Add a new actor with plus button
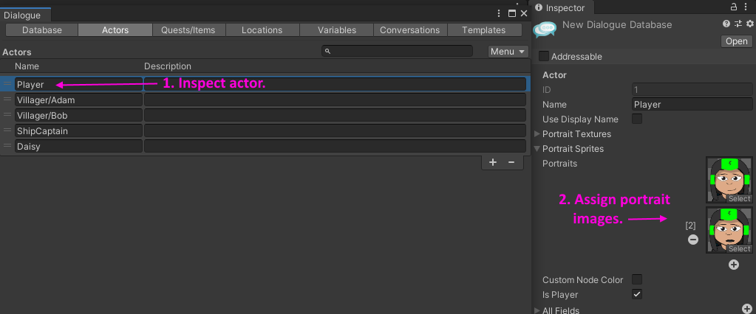 tap(493, 163)
